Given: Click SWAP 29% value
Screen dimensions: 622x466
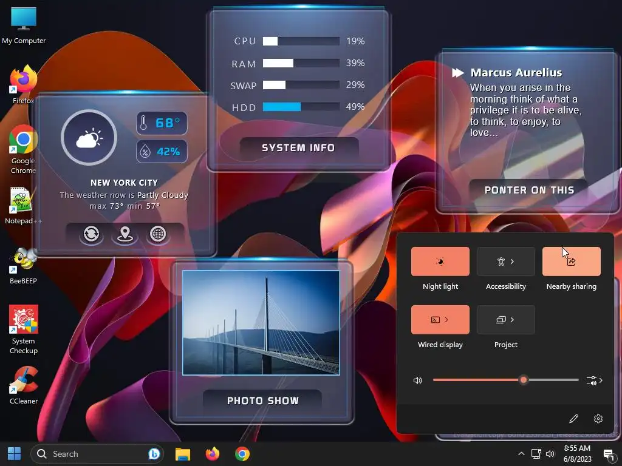Looking at the screenshot, I should click(x=355, y=85).
